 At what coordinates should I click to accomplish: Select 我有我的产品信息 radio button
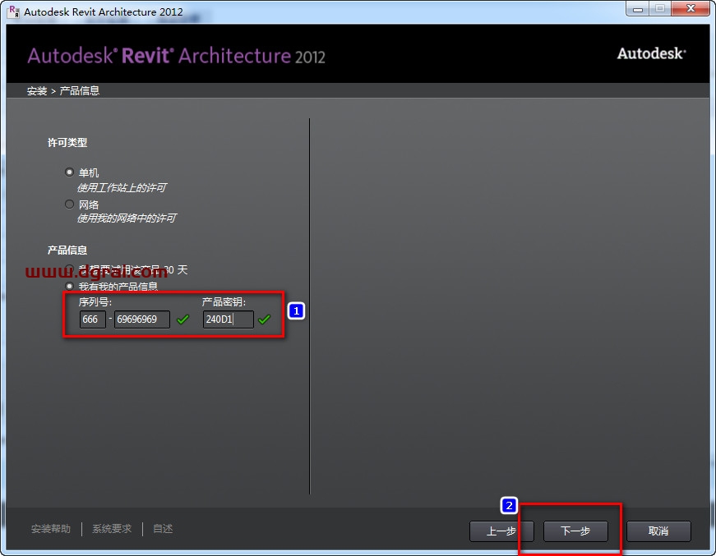[x=69, y=287]
